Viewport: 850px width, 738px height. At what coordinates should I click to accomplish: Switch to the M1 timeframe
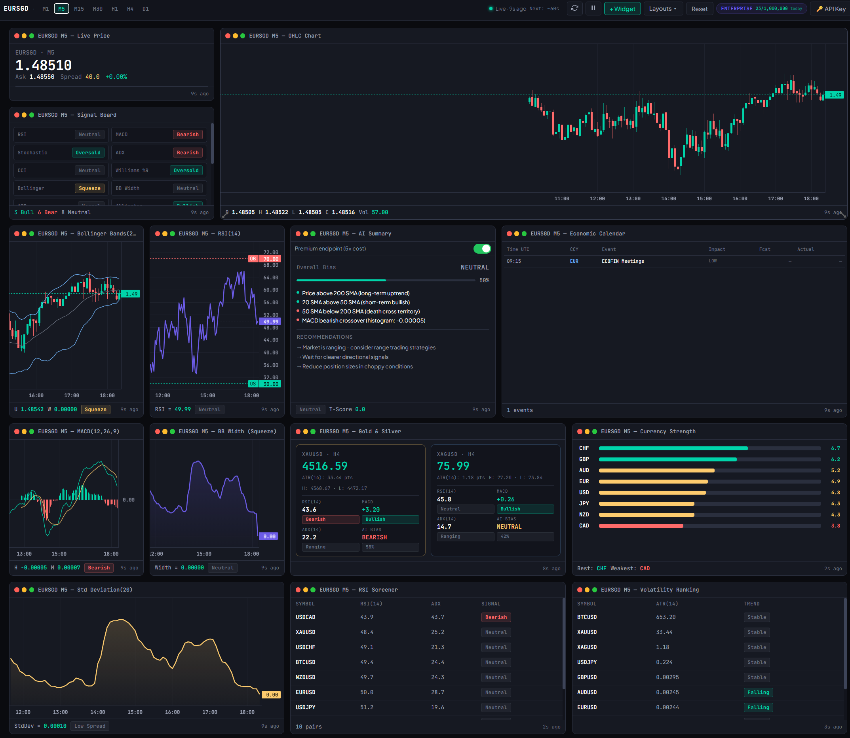click(46, 9)
